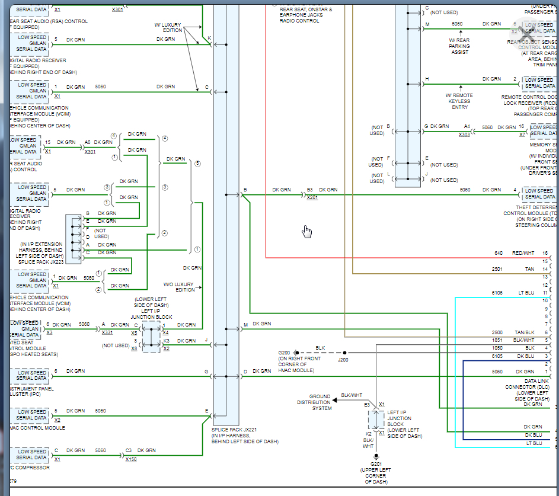This screenshot has height=496, width=559.
Task: Open the X303 connector reference
Action: [x=464, y=135]
